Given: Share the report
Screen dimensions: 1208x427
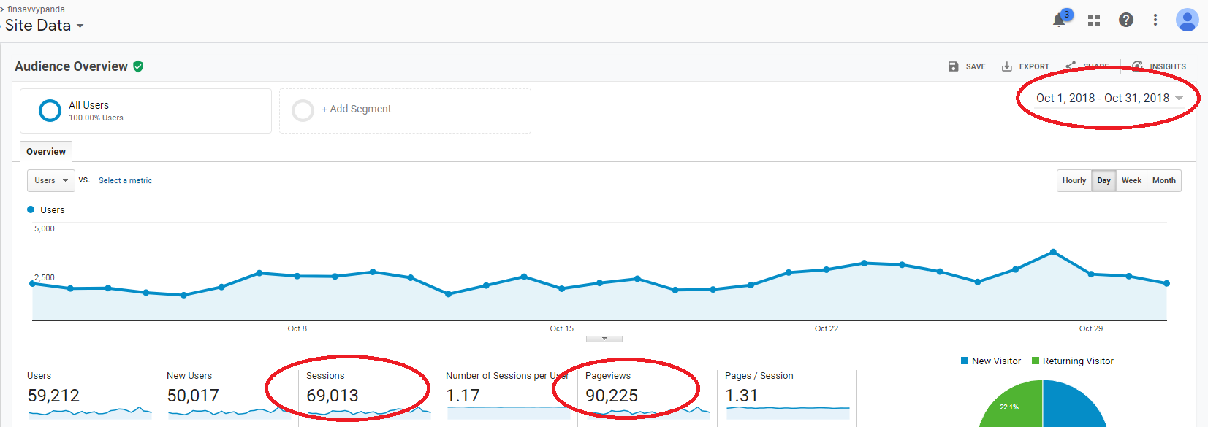Looking at the screenshot, I should (x=1087, y=66).
